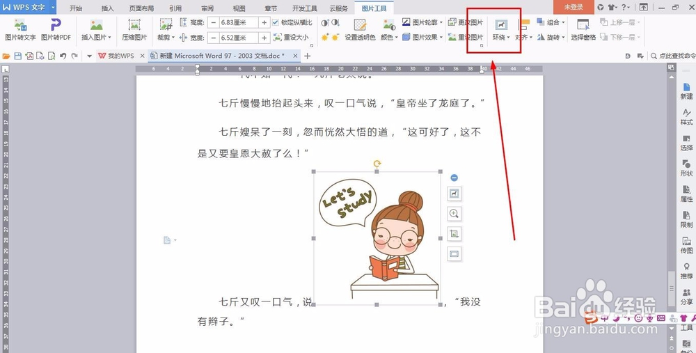696x353 pixels.
Task: Click the 点此查找命令 command search box
Action: (673, 56)
